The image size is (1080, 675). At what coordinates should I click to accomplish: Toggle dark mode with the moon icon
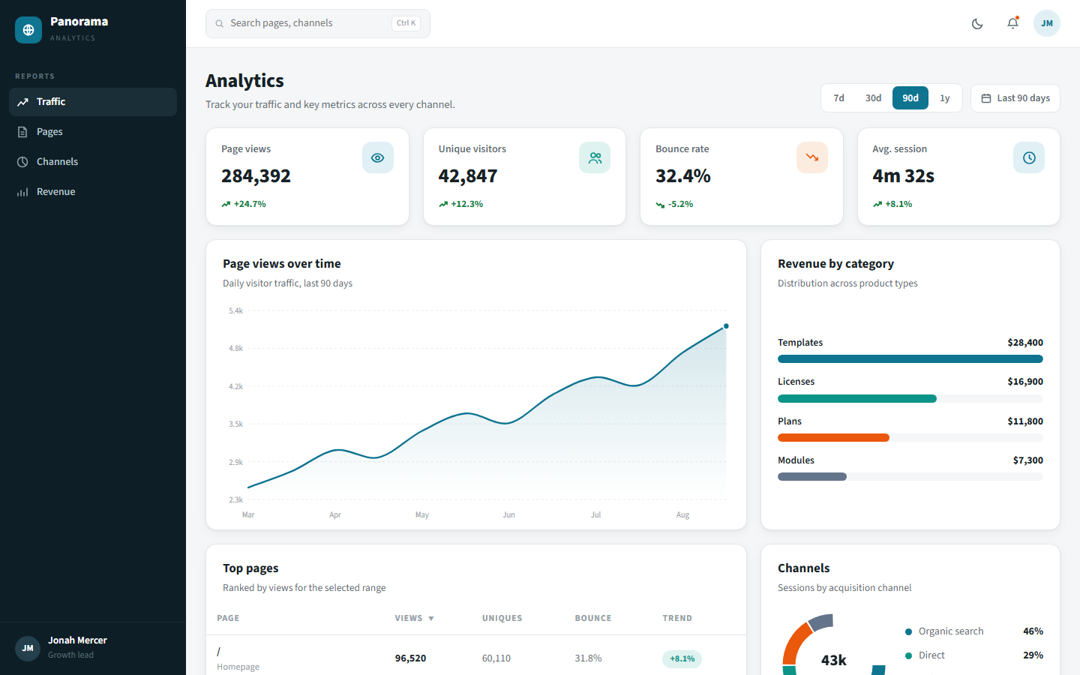point(977,23)
